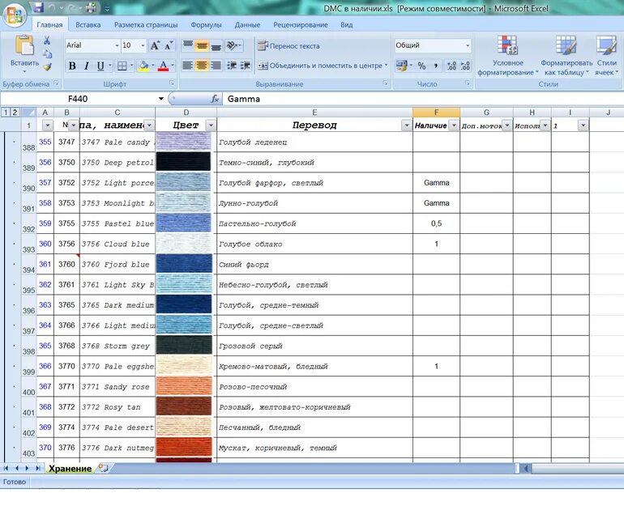Open the Общий number format dropdown

(x=468, y=45)
